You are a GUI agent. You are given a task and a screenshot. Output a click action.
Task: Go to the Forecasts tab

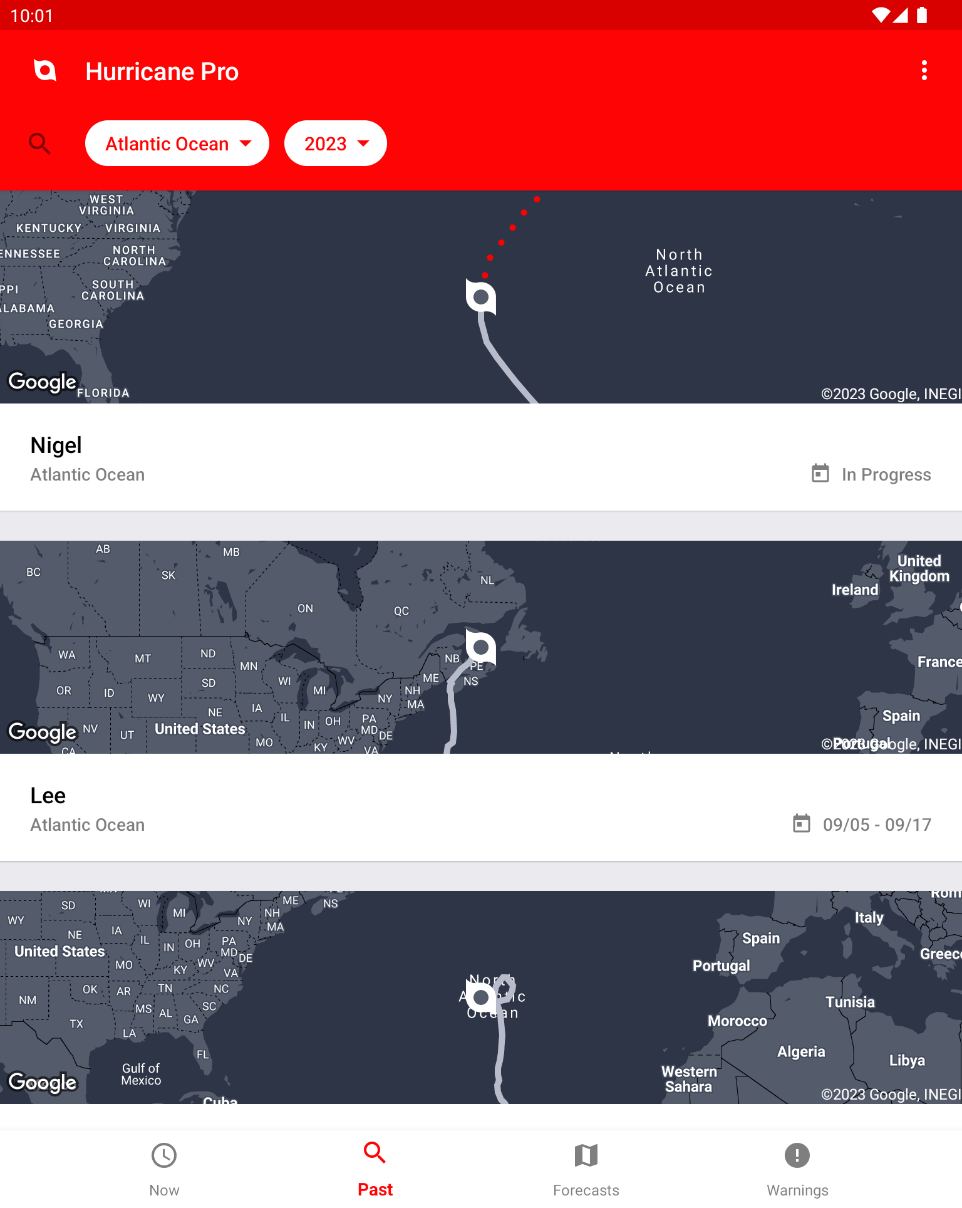(x=586, y=1169)
